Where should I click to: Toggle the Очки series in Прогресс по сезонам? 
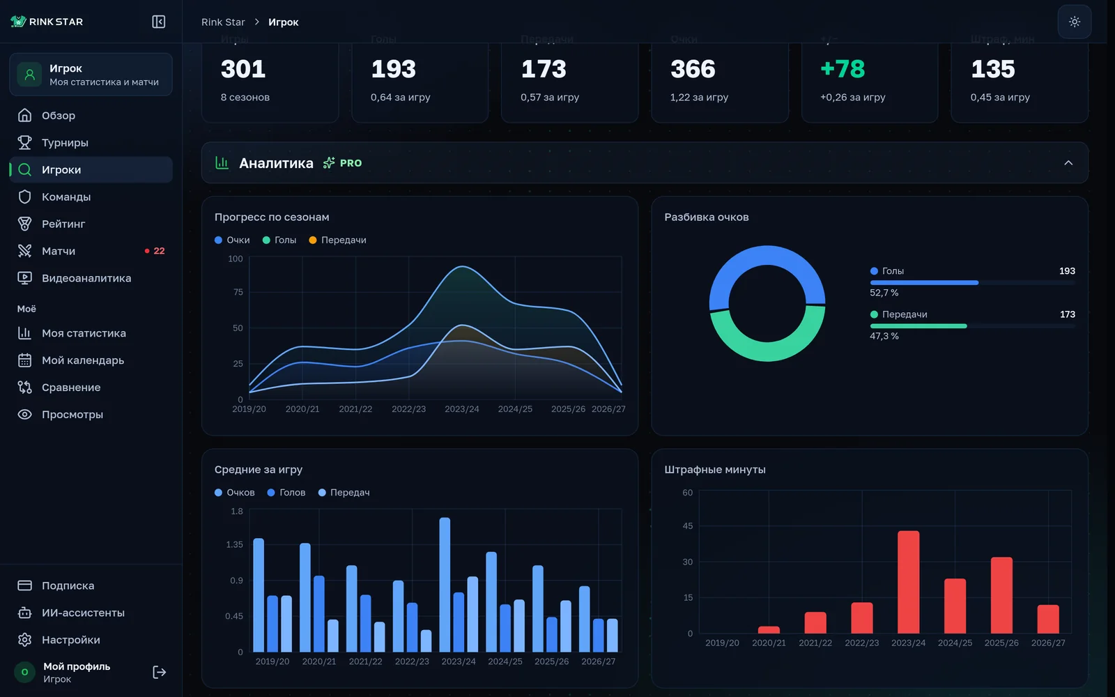(232, 240)
